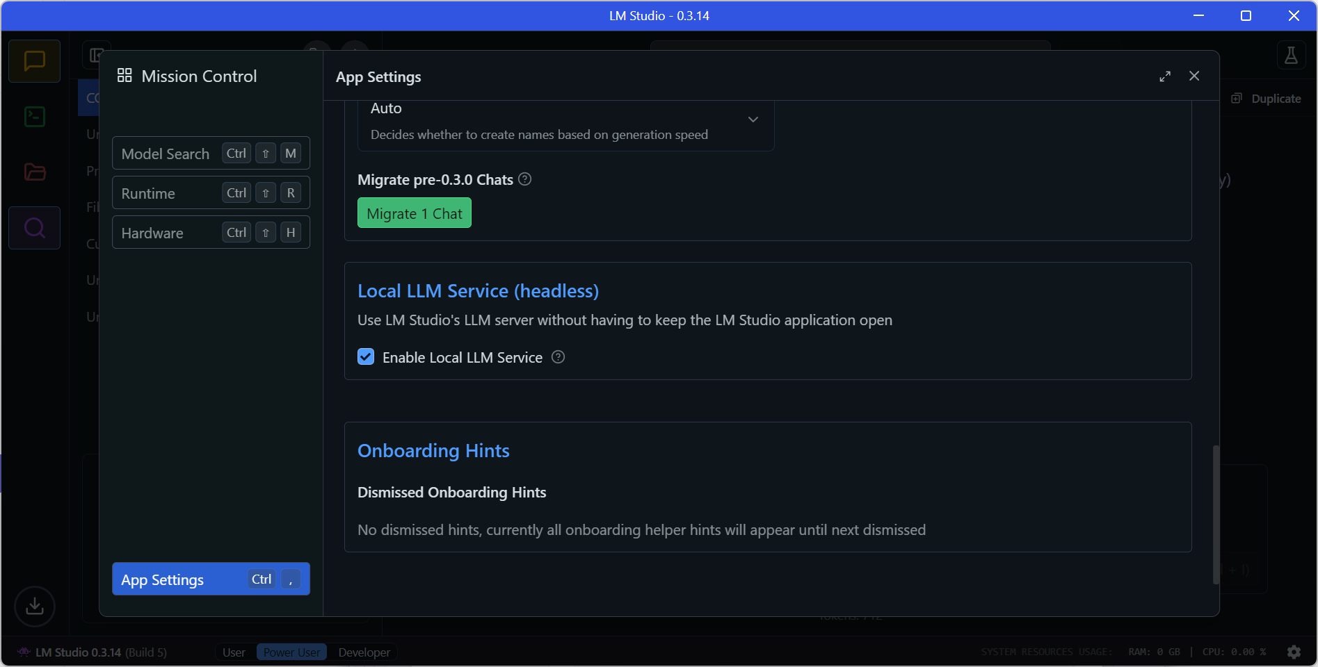
Task: Open the Discover search sidebar icon
Action: click(x=34, y=228)
